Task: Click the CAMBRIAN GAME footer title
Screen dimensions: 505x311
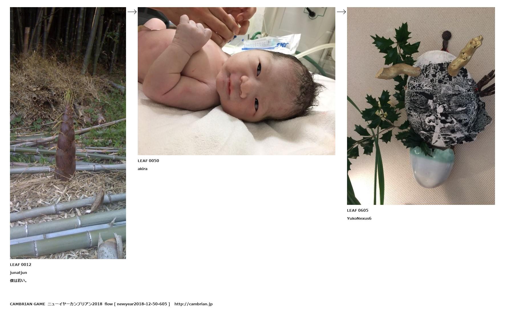Action: (x=28, y=304)
